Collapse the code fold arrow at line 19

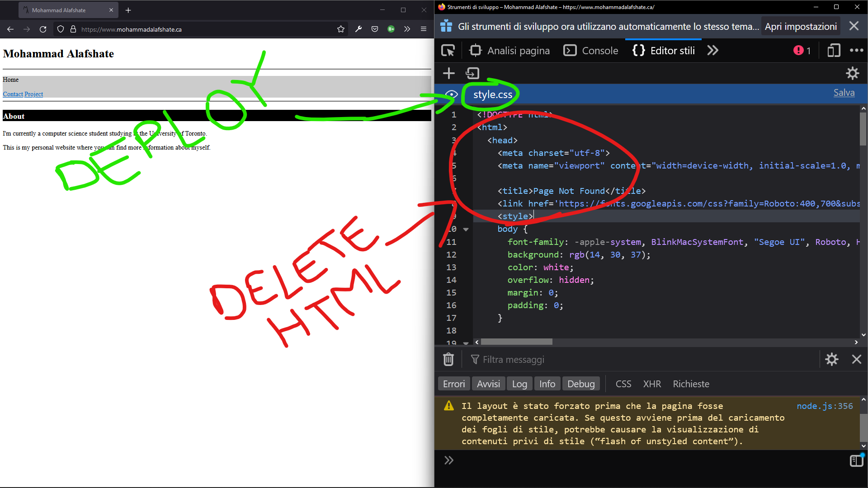point(466,343)
